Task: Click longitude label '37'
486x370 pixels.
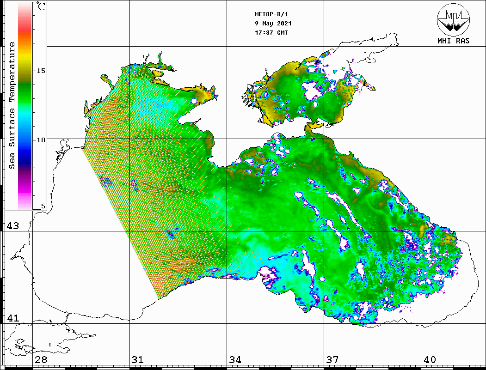Action: pos(332,360)
